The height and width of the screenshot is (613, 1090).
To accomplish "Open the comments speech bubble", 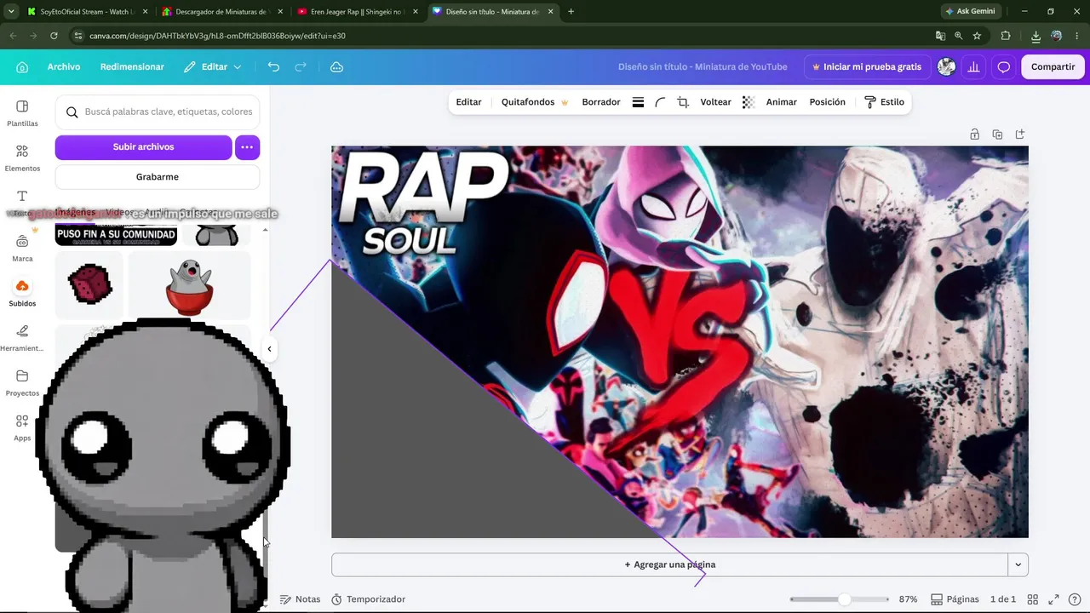I will point(1004,67).
